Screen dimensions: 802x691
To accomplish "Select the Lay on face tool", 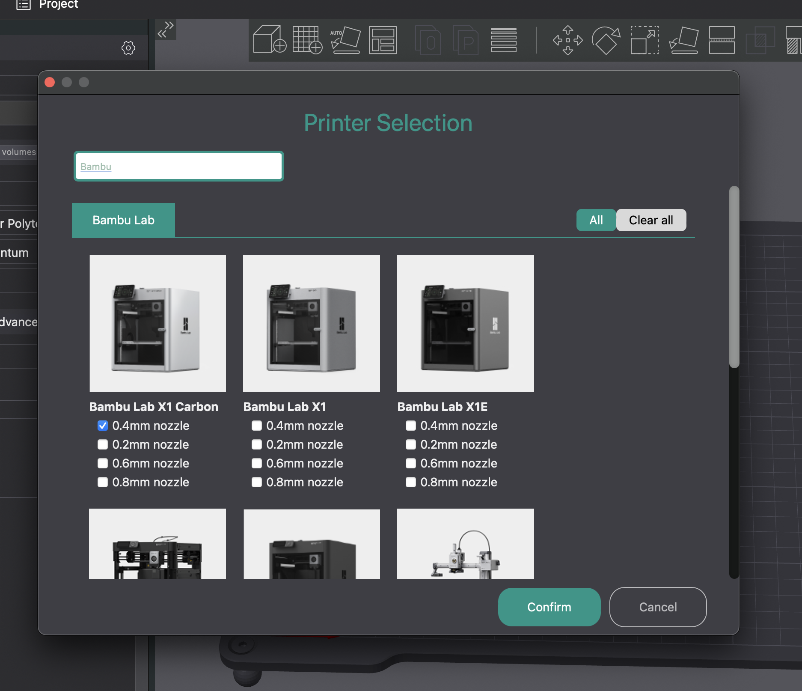I will click(683, 40).
